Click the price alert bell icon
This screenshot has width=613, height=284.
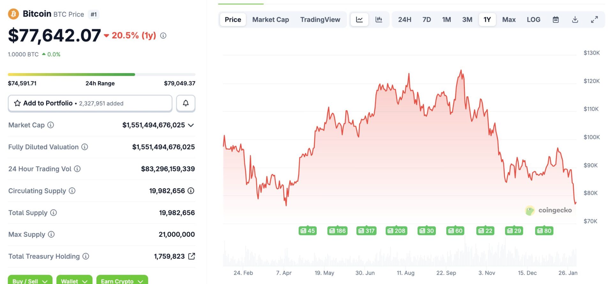185,103
